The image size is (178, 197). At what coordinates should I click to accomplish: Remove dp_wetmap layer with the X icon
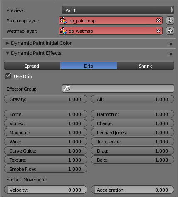click(x=158, y=31)
